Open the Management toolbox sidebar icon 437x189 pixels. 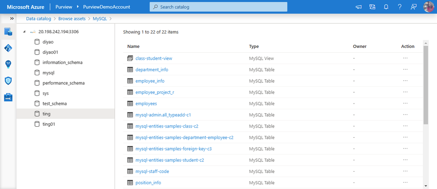tap(8, 97)
